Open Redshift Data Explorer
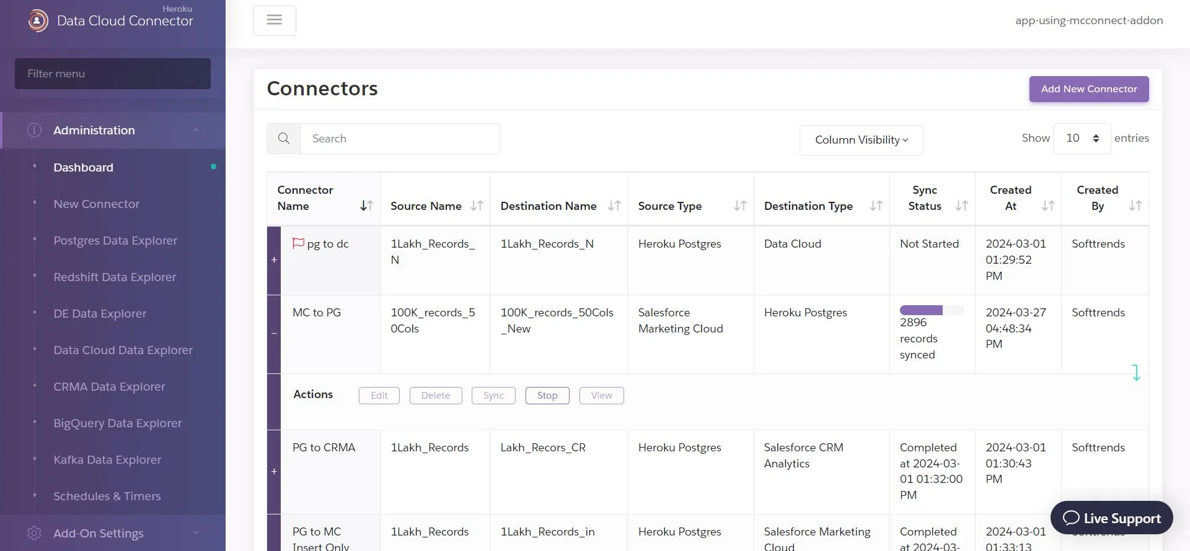The image size is (1190, 551). [115, 277]
